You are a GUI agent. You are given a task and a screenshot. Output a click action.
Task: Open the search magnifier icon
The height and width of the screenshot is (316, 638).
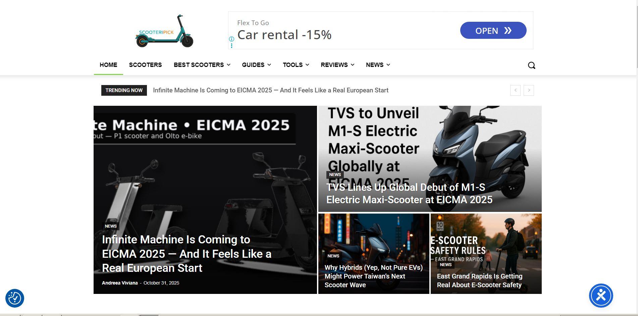531,65
